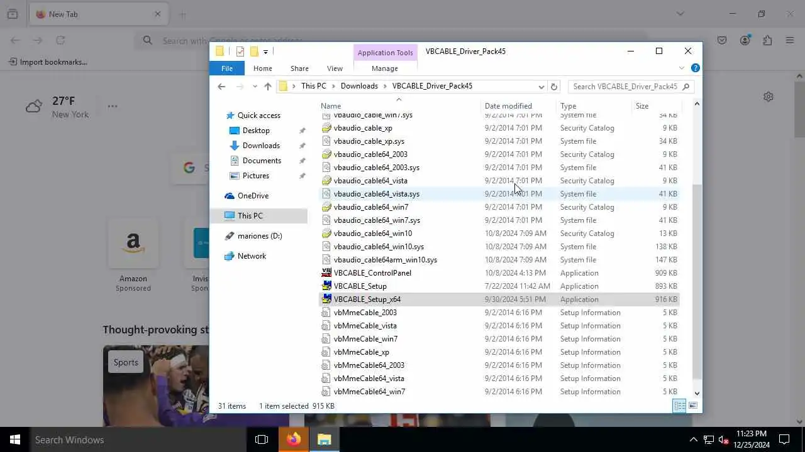Click Import bookmarks link in Firefox
The width and height of the screenshot is (805, 452).
coord(48,62)
